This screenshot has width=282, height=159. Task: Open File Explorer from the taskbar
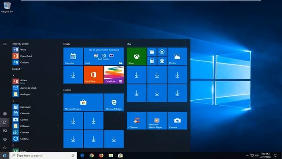[x=111, y=155]
